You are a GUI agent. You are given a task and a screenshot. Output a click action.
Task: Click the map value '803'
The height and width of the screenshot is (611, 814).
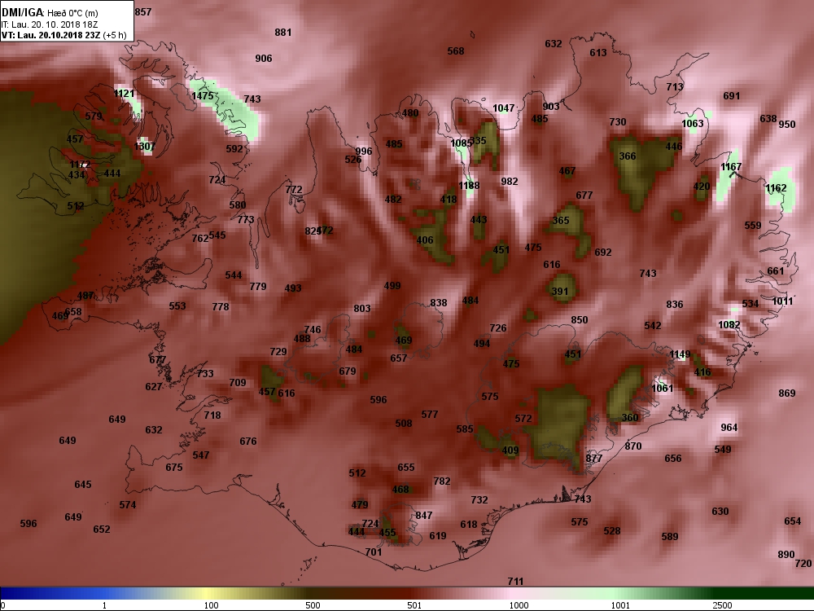362,309
